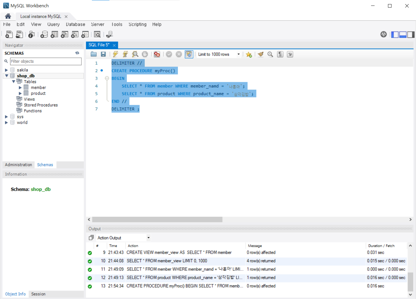Select Functions node under shop_db

pyautogui.click(x=33, y=111)
